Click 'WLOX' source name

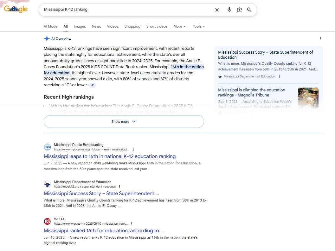(x=59, y=219)
